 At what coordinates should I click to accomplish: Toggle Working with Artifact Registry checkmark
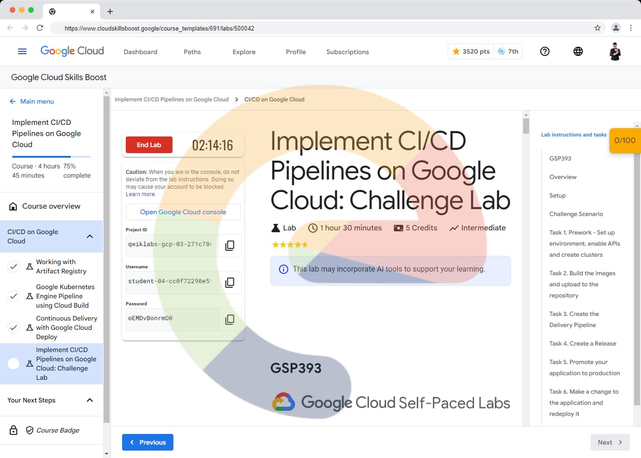point(14,266)
